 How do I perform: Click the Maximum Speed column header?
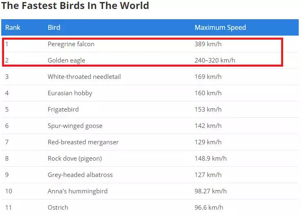click(x=220, y=27)
